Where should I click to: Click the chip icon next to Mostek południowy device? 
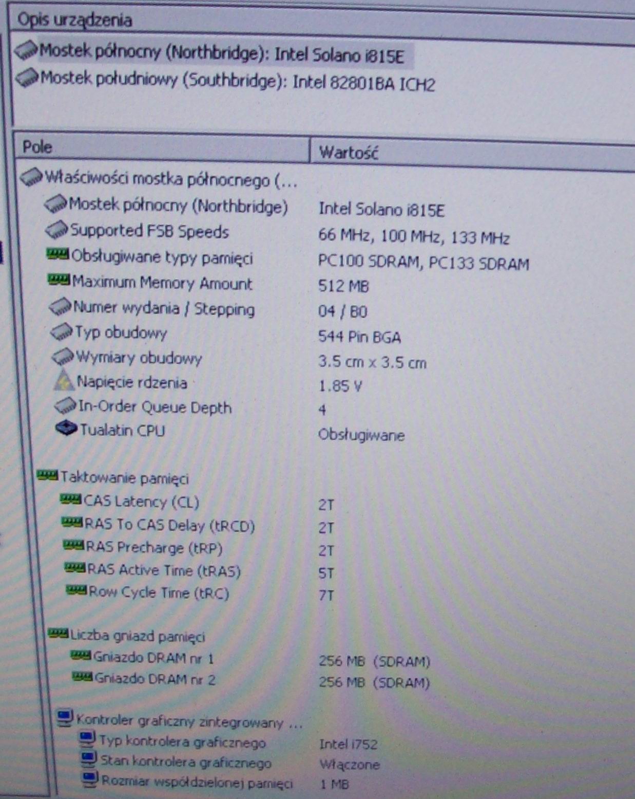point(27,78)
